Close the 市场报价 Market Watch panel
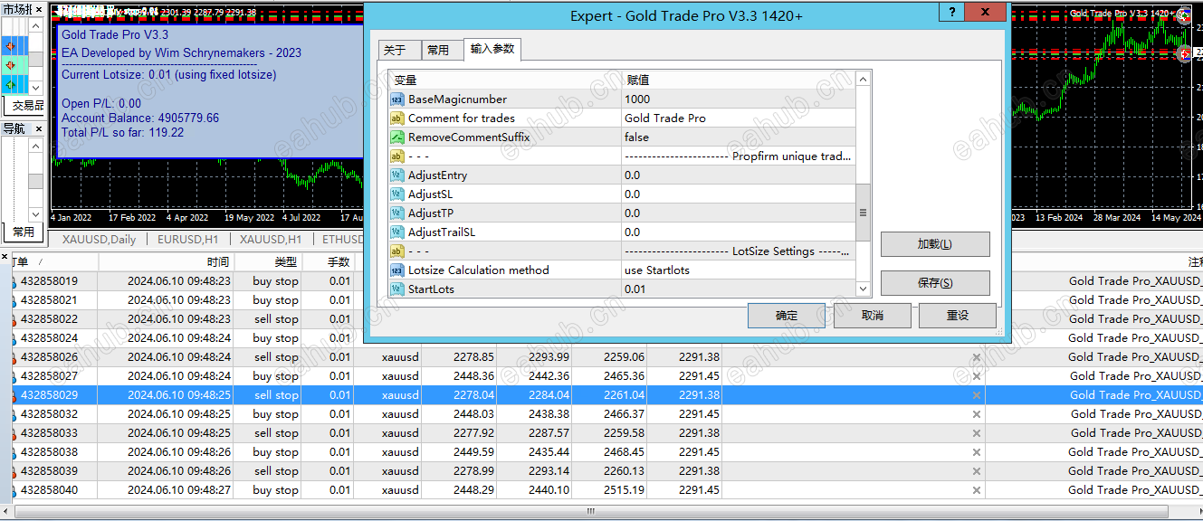This screenshot has width=1203, height=521. (38, 8)
